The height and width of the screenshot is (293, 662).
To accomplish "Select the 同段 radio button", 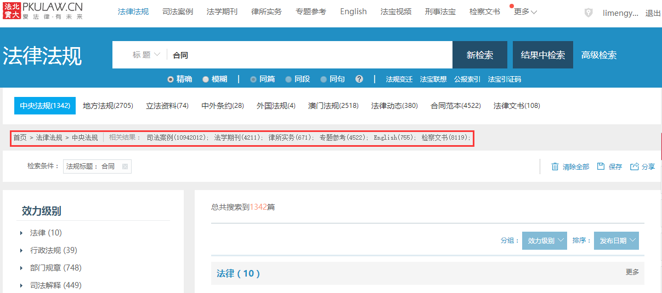I will pos(288,79).
